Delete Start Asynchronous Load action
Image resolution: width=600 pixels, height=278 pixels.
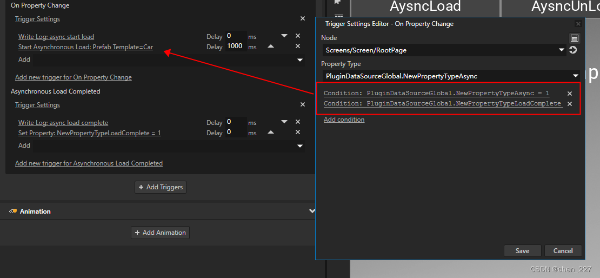coord(298,46)
